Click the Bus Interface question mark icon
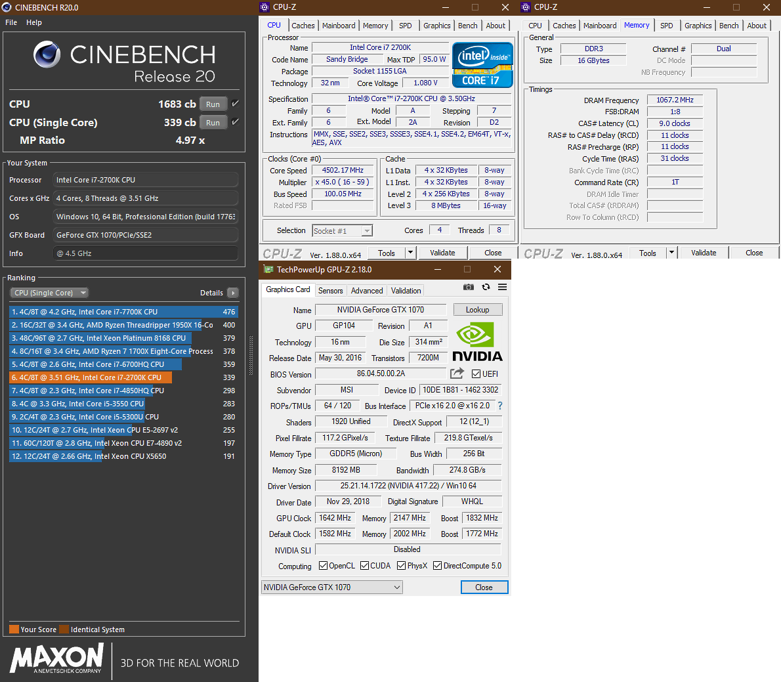The height and width of the screenshot is (682, 781). (x=500, y=406)
